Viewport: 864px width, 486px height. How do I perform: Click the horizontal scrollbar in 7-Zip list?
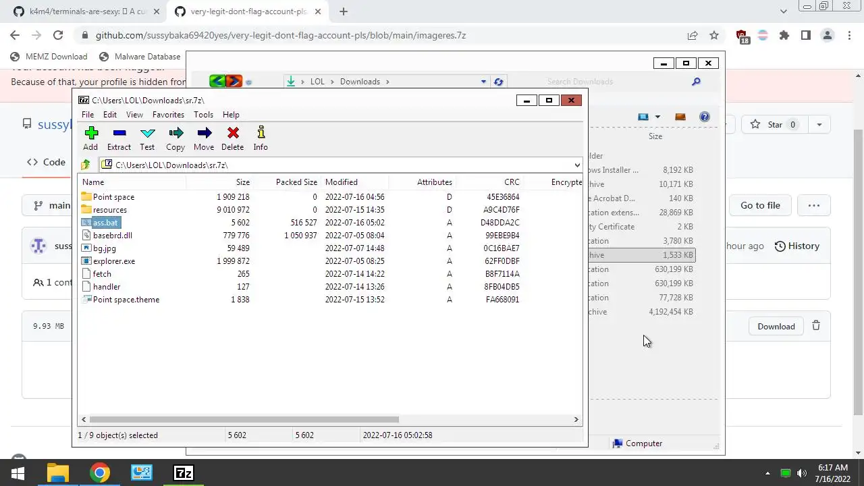tap(244, 419)
